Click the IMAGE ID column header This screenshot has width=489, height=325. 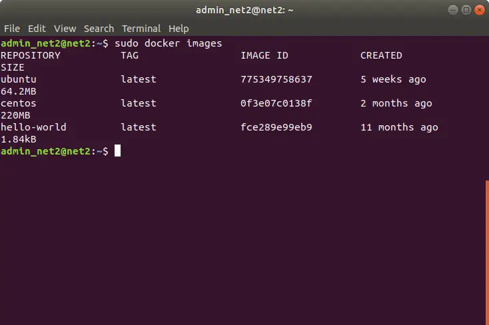(x=264, y=55)
